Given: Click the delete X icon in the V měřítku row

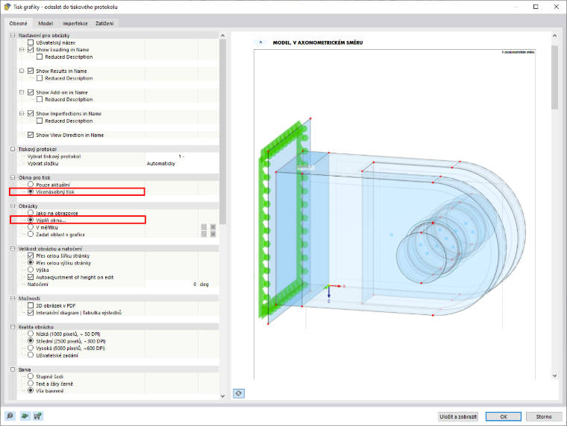Looking at the screenshot, I should point(213,227).
